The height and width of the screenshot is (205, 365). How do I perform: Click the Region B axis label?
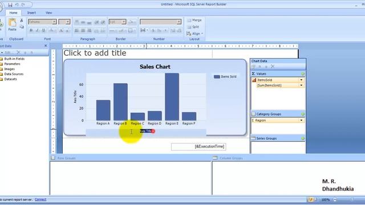tap(120, 124)
